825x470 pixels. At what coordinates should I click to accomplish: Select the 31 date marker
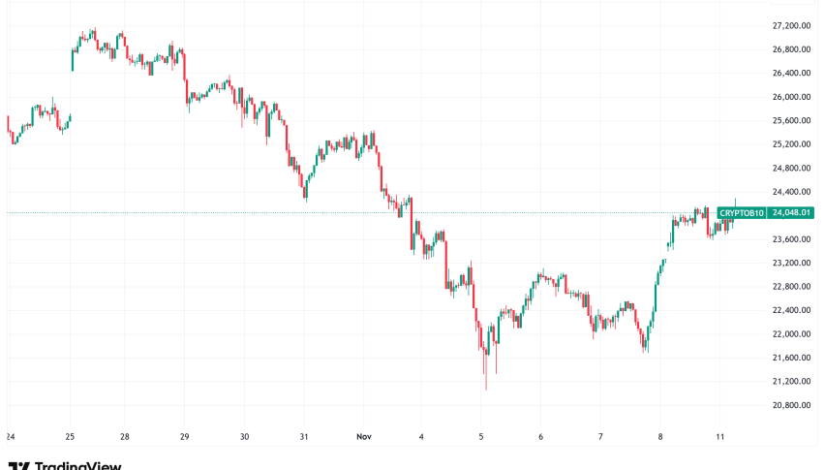[x=304, y=436]
